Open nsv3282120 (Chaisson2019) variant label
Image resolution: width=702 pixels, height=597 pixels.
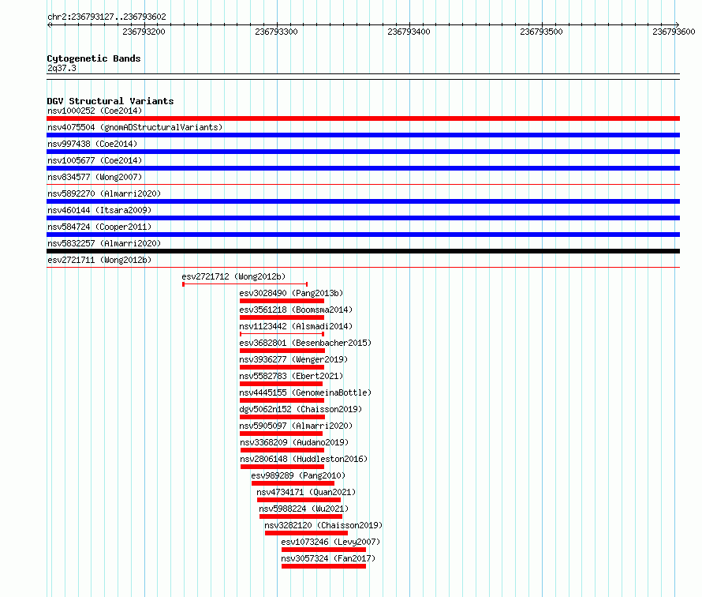pyautogui.click(x=323, y=525)
